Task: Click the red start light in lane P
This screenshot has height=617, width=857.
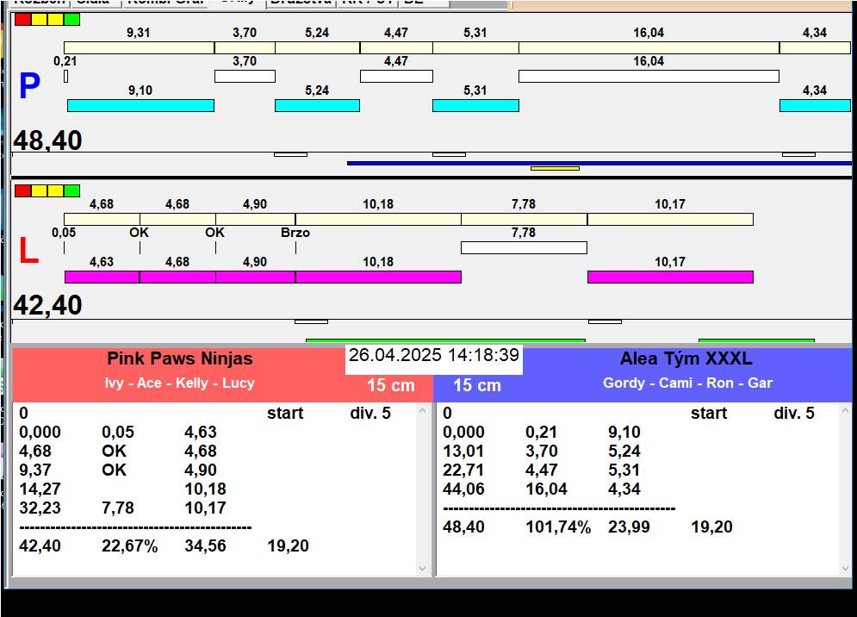Action: coord(23,19)
